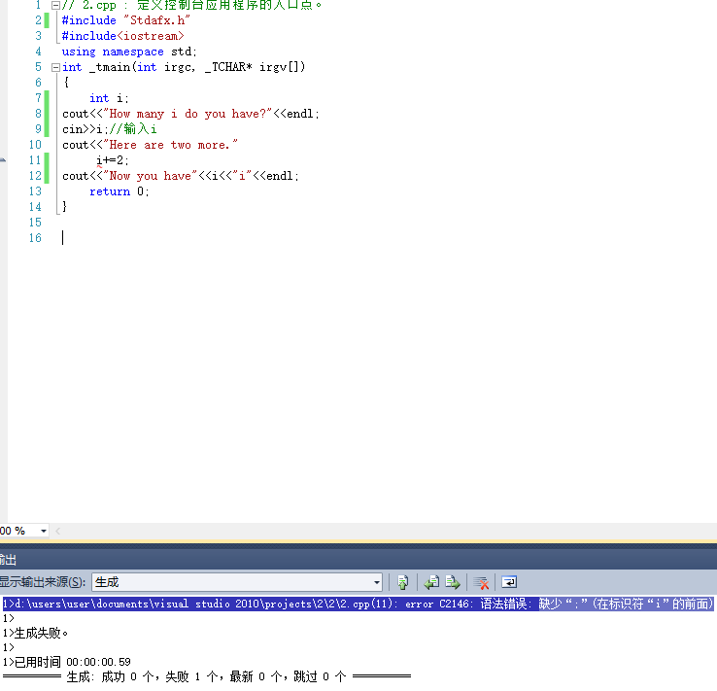The width and height of the screenshot is (717, 691).
Task: Select the error C2146 line in output
Action: pyautogui.click(x=358, y=604)
